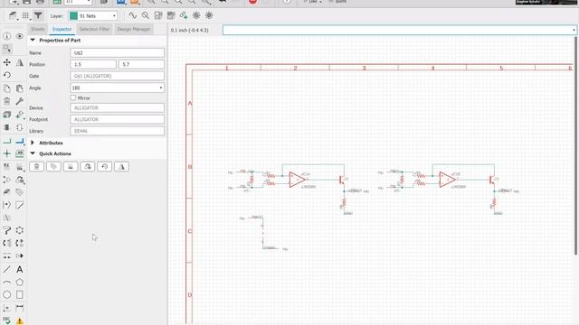Expand the Attributes section

(33, 143)
